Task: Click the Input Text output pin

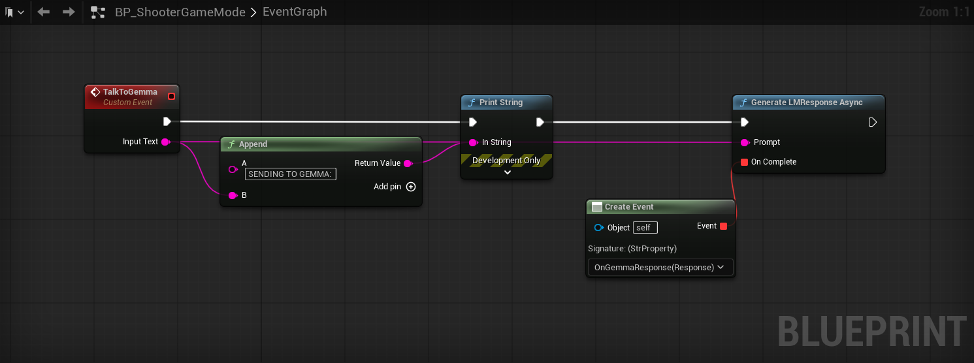Action: click(165, 142)
